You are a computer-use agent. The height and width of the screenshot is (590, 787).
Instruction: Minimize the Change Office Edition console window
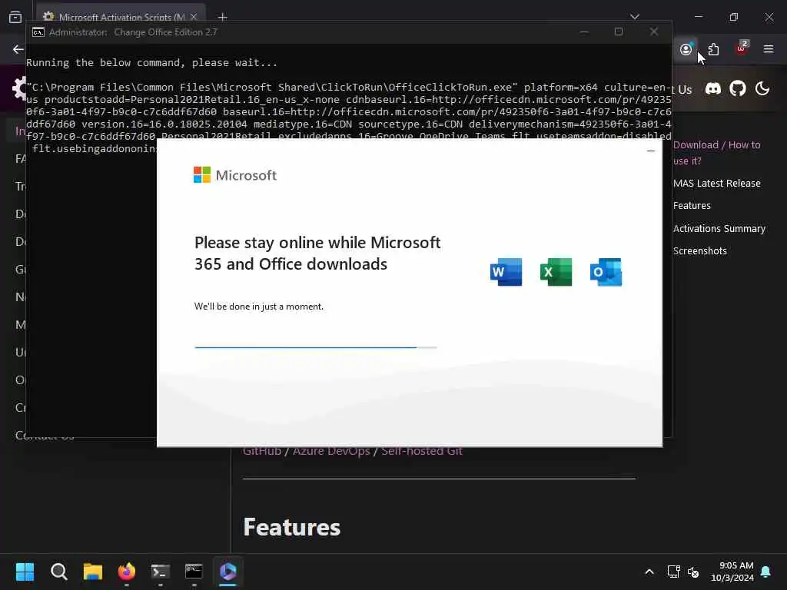[x=584, y=31]
